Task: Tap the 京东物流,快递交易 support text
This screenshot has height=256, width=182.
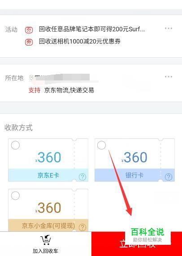Action: pos(69,90)
